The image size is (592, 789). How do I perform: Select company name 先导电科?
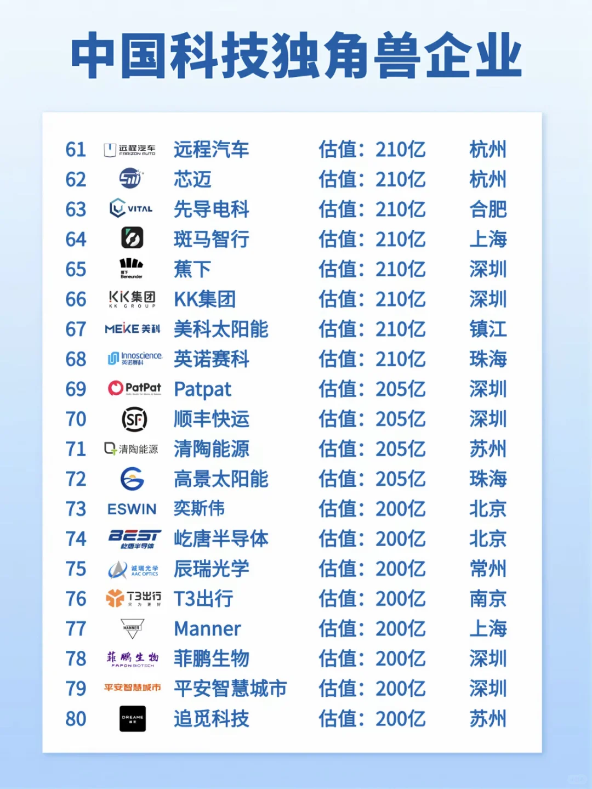click(212, 209)
